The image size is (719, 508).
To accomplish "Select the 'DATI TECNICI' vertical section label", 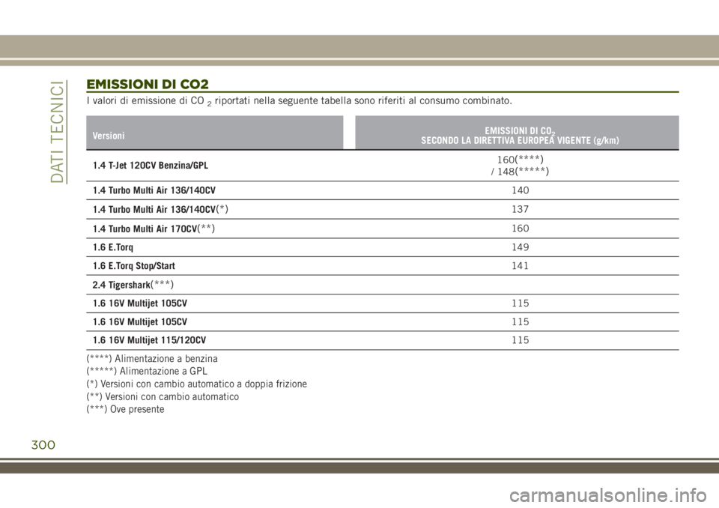I will [58, 132].
